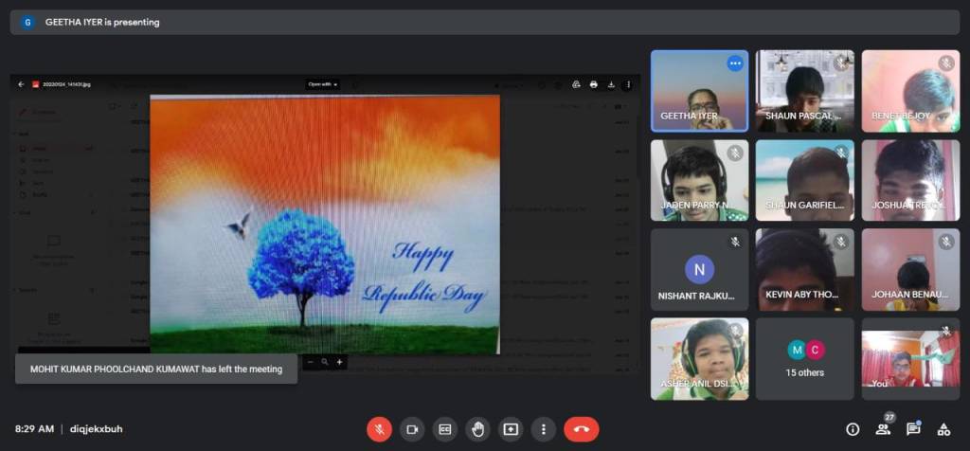Click the Present now screen icon

click(511, 429)
